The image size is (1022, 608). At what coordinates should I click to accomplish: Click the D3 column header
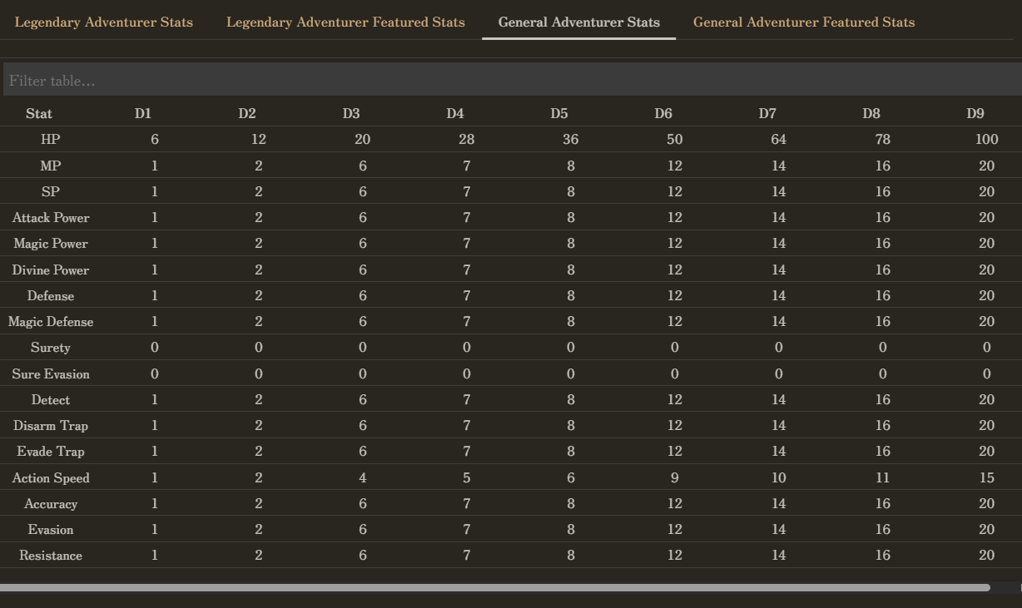pyautogui.click(x=351, y=114)
